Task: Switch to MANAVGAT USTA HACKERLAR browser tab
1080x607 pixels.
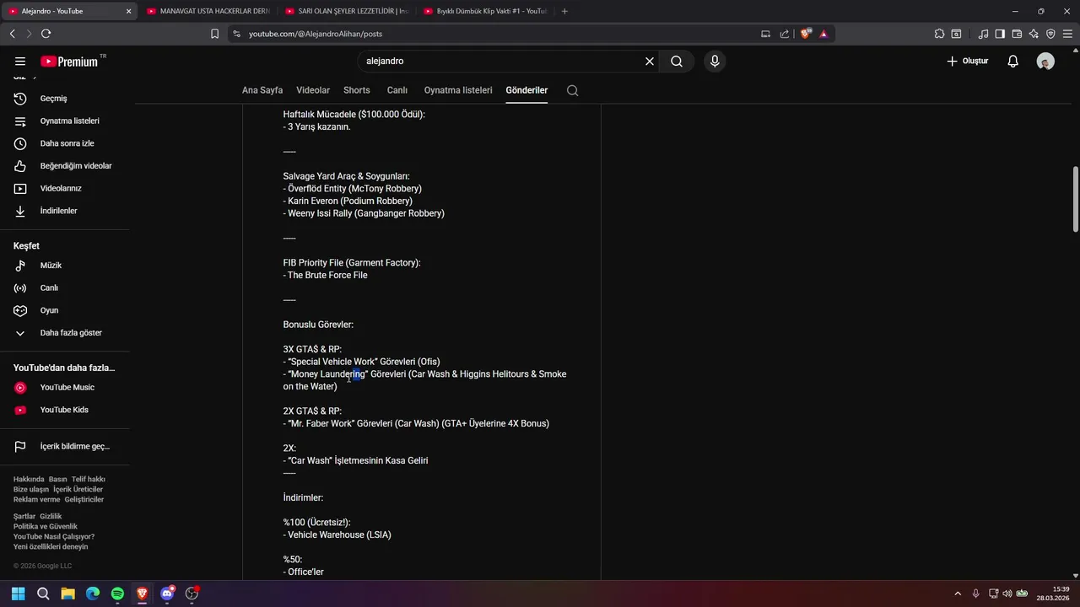Action: click(208, 11)
